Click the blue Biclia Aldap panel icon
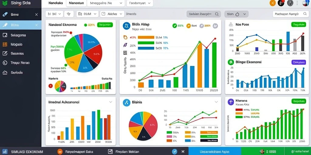 [x=126, y=26]
